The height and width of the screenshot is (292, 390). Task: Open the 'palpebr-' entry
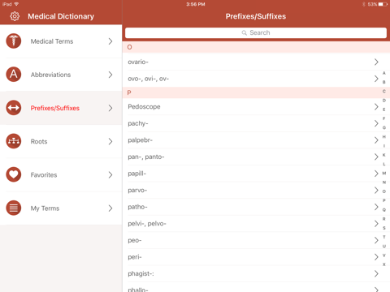coord(256,140)
